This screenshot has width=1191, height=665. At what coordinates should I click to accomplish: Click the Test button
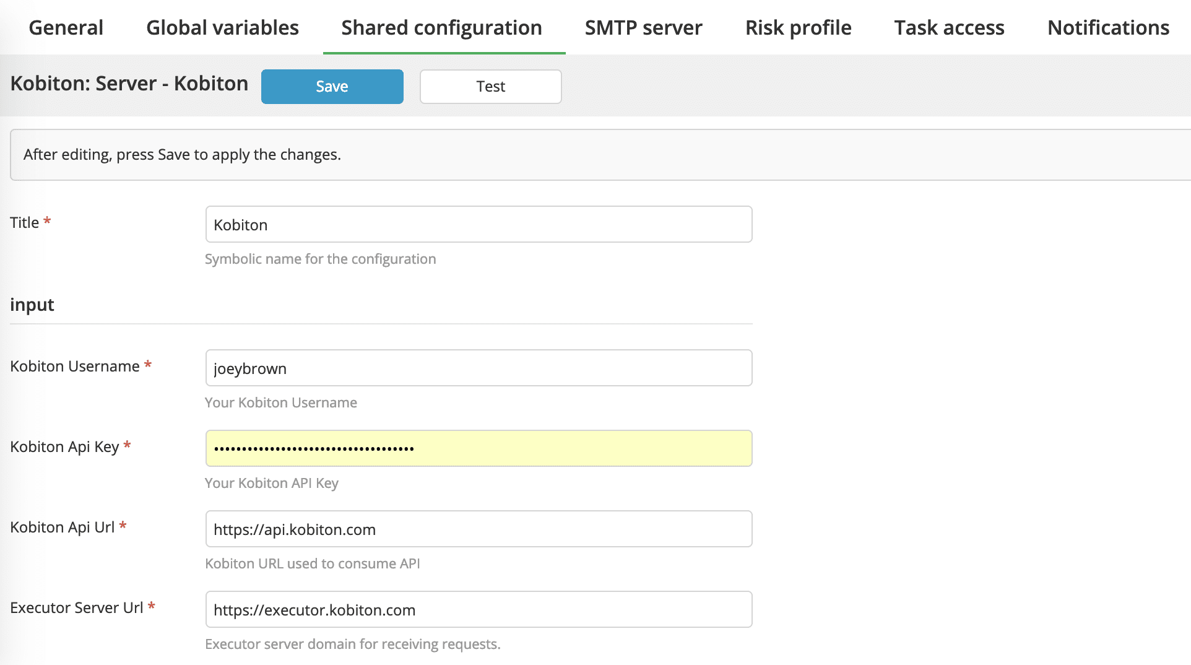tap(490, 87)
